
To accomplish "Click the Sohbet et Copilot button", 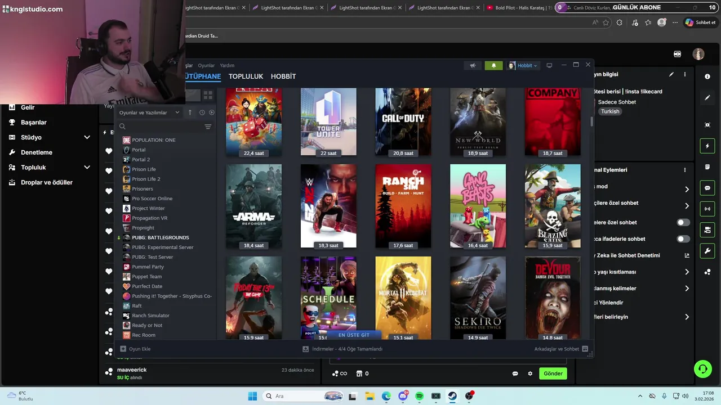I will 700,22.
